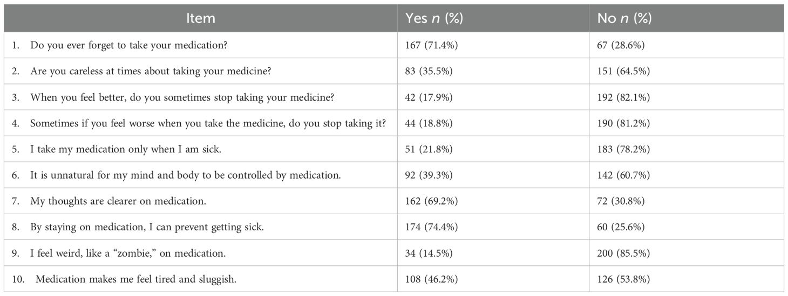Select "Do you ever forget to take your medication?" row

pos(128,45)
